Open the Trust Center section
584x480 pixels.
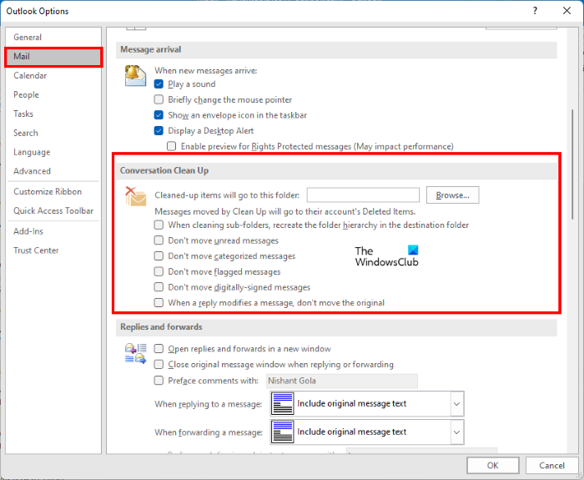point(53,250)
